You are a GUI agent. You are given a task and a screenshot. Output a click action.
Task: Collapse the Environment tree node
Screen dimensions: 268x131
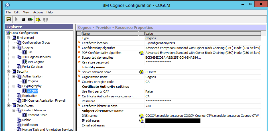pos(8,38)
